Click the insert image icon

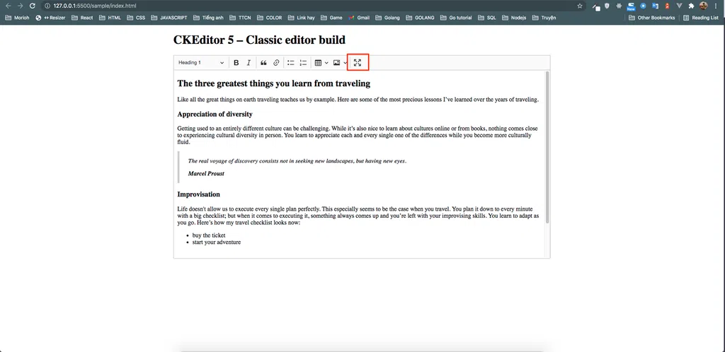336,63
